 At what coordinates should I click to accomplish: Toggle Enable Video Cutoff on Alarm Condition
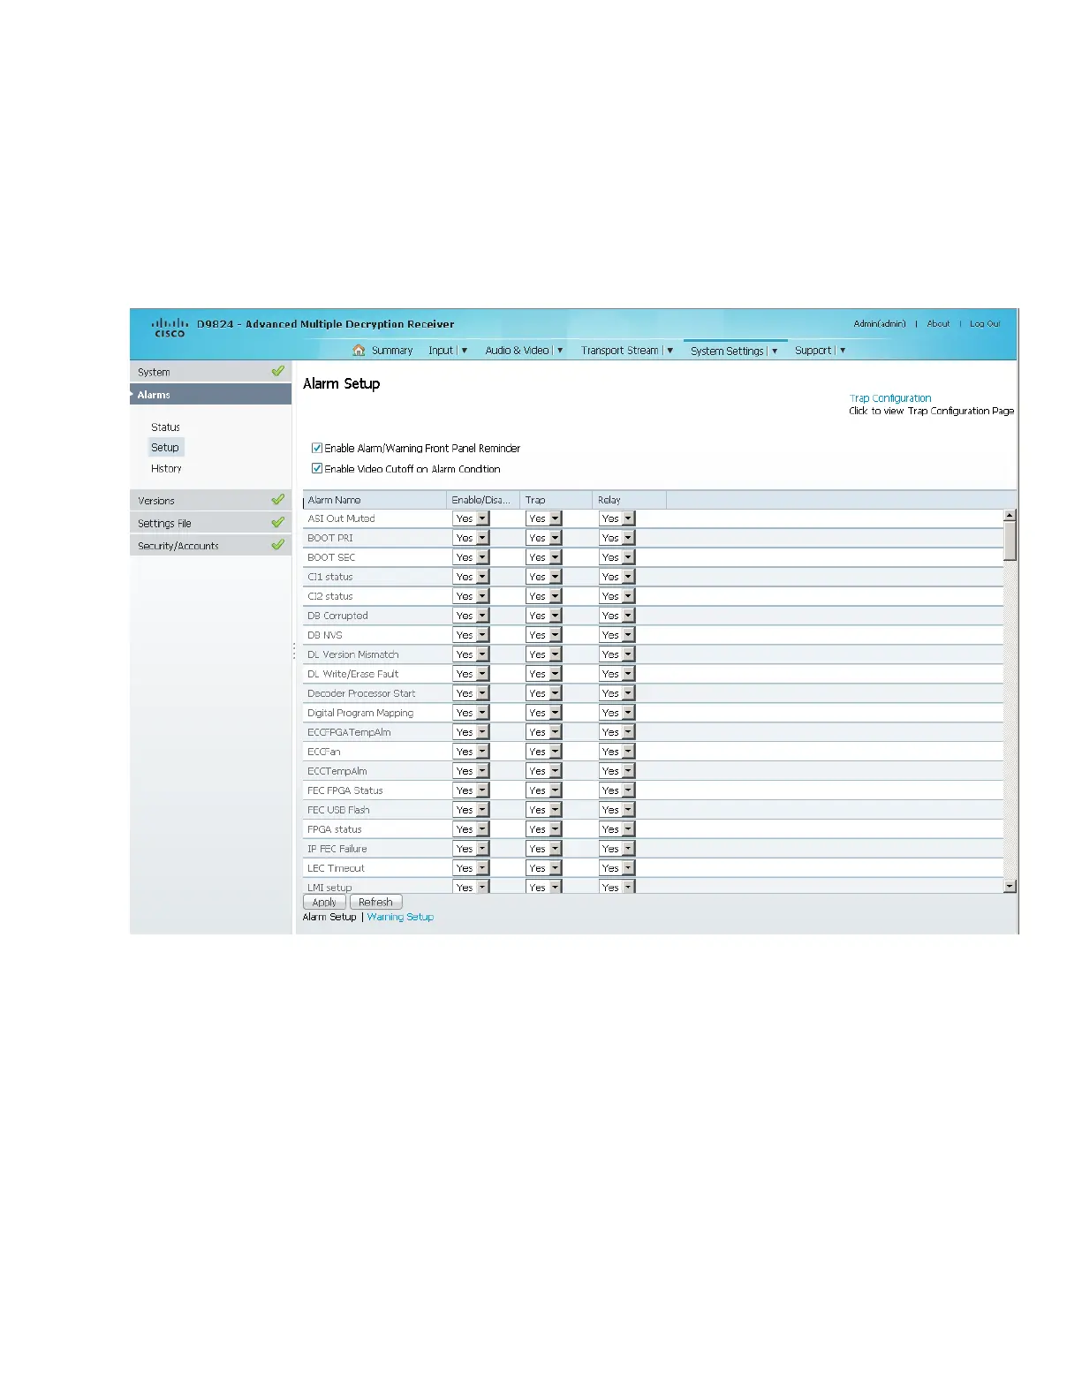click(x=317, y=469)
